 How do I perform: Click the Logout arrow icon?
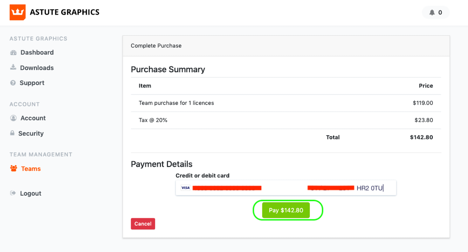point(13,193)
